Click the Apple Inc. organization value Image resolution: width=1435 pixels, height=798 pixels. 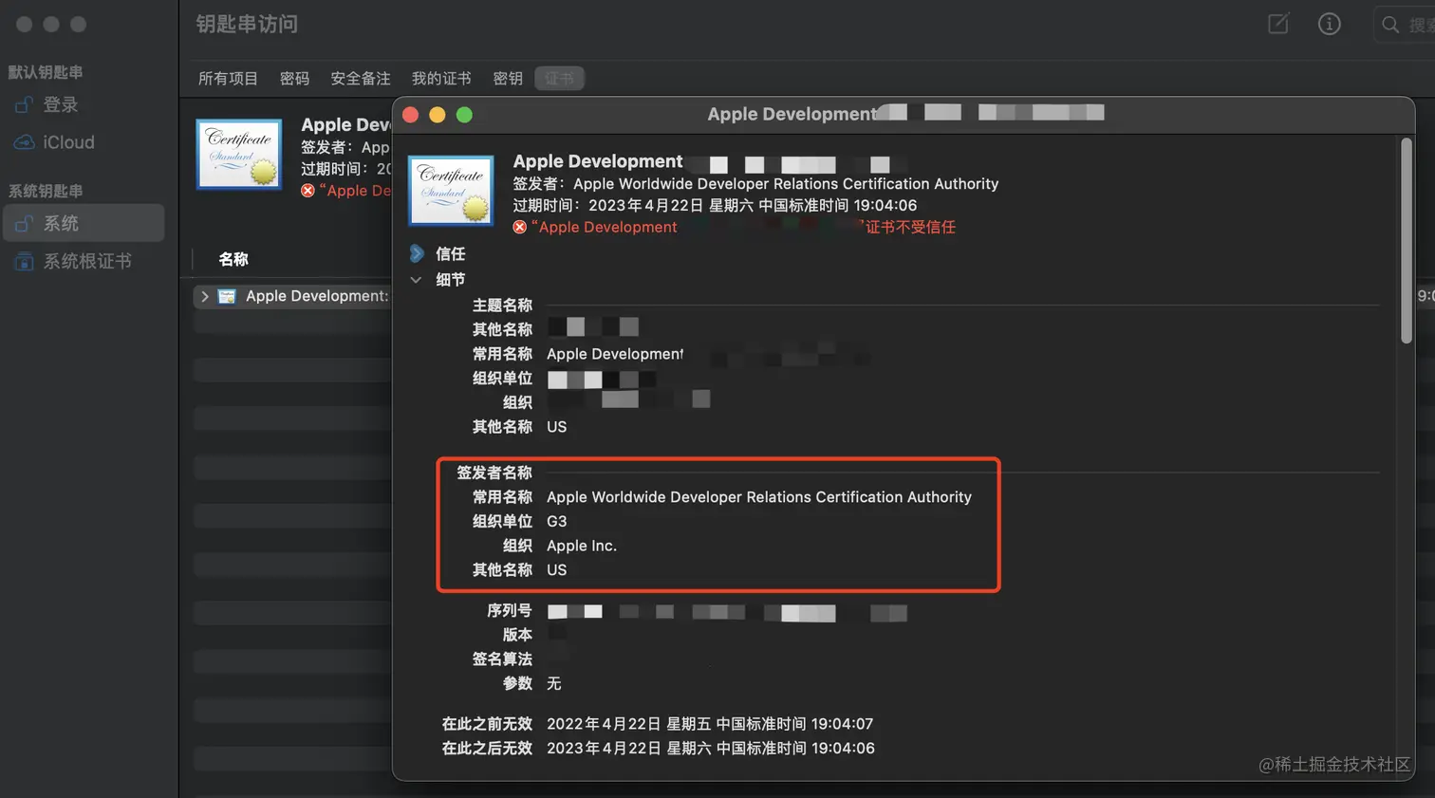coord(582,547)
